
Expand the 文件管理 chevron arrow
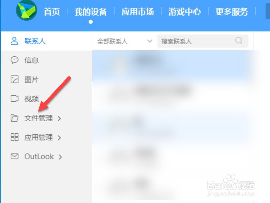[x=59, y=119]
